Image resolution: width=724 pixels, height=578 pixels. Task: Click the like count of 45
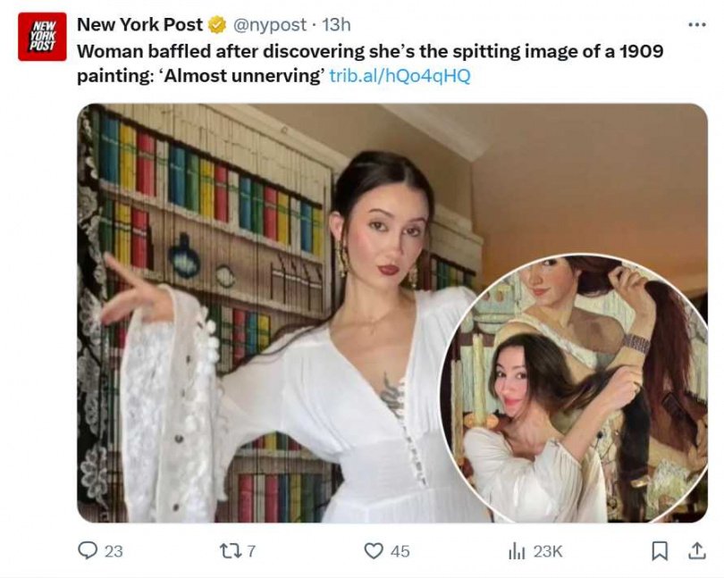pos(400,551)
